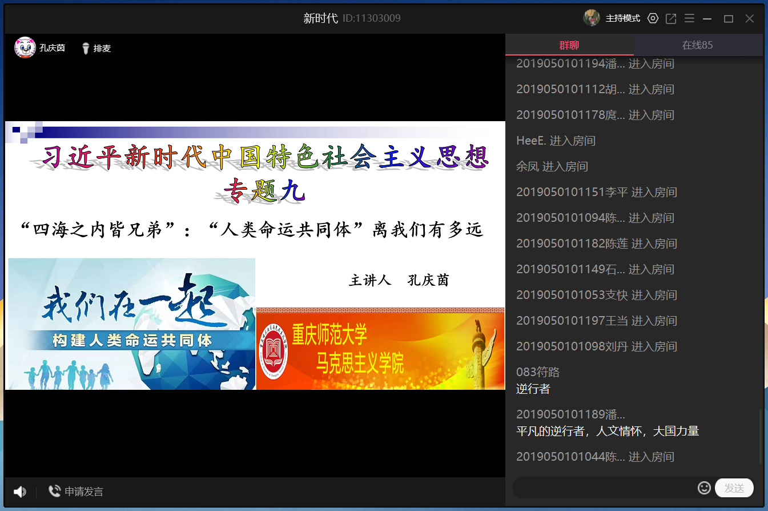Viewport: 768px width, 511px height.
Task: Click the phone icon beside 申请发言
Action: [x=55, y=491]
